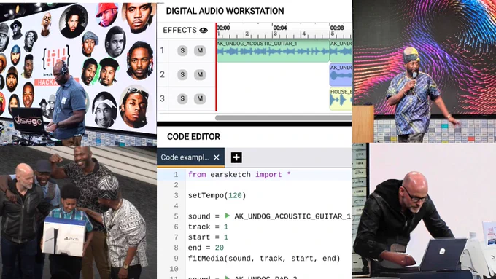Click the track 3 number label
Image resolution: width=496 pixels, height=279 pixels.
tap(162, 98)
